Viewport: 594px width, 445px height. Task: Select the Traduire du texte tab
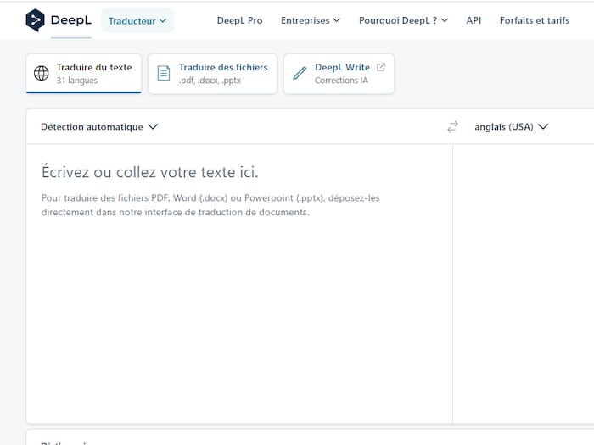click(84, 74)
